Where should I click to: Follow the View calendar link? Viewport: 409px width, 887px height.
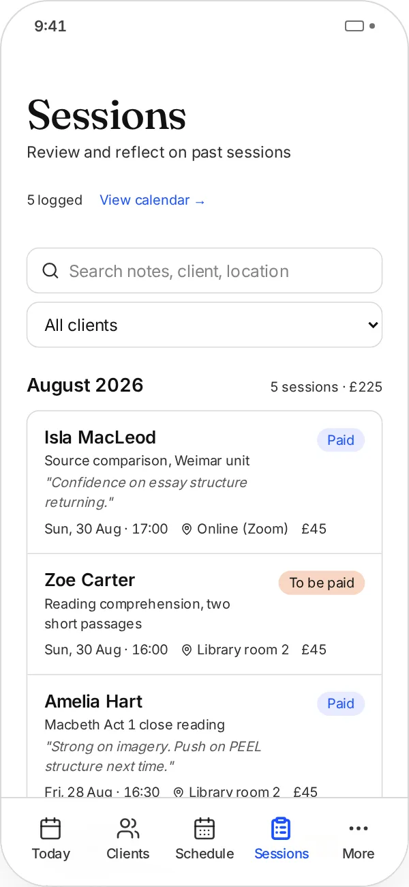152,200
